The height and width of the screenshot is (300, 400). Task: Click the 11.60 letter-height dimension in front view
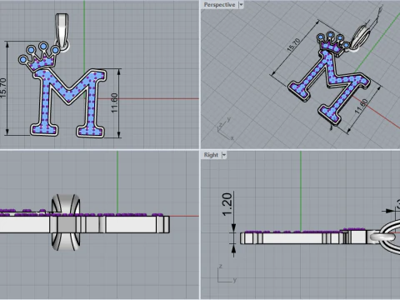tap(114, 103)
